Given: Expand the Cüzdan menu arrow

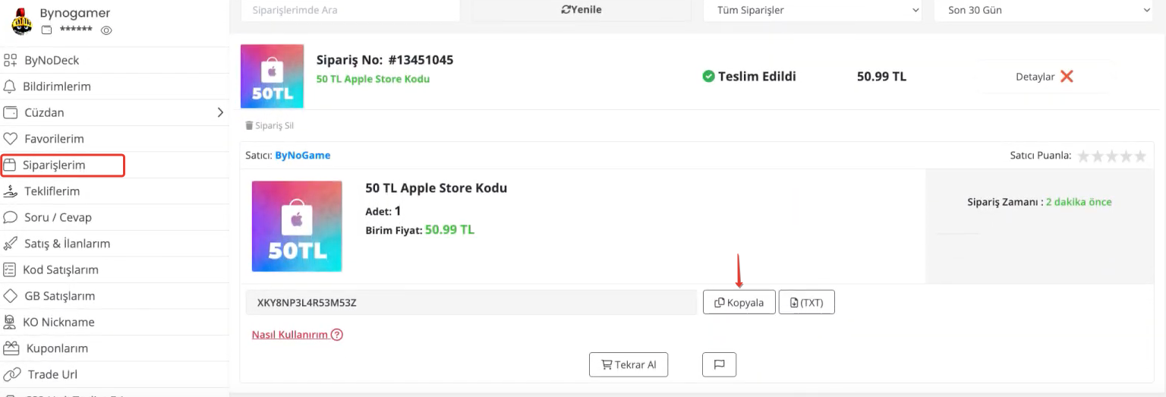Looking at the screenshot, I should click(221, 112).
